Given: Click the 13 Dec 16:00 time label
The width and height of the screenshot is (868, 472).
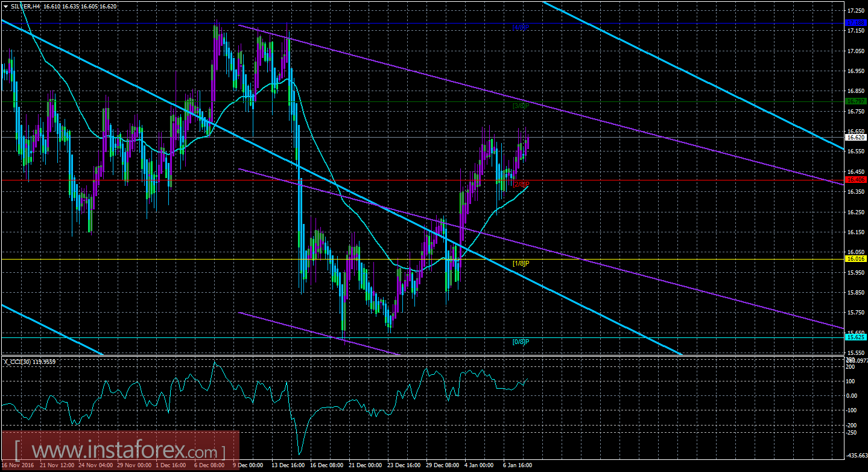Looking at the screenshot, I should click(287, 465).
